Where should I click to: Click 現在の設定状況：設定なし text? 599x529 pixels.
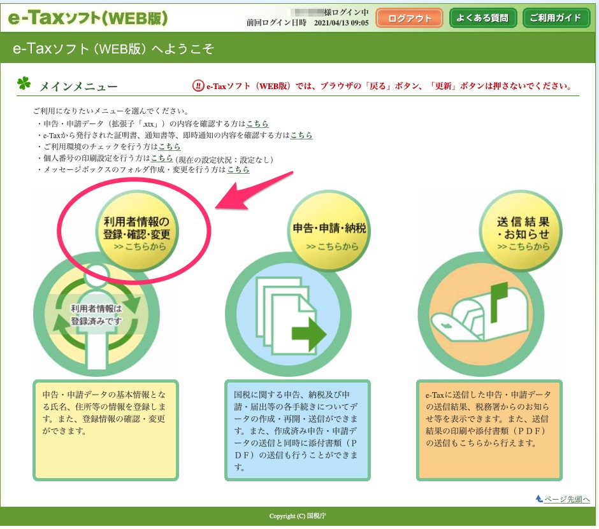tap(224, 160)
